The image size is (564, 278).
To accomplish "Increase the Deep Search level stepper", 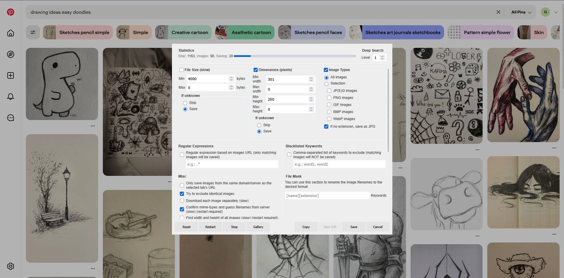I will click(x=382, y=56).
